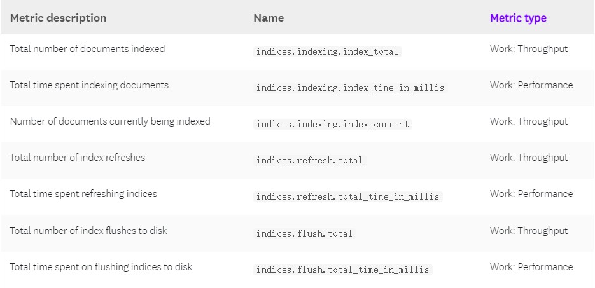
Task: Select the indices.indexing.index_total metric name
Action: coord(328,51)
